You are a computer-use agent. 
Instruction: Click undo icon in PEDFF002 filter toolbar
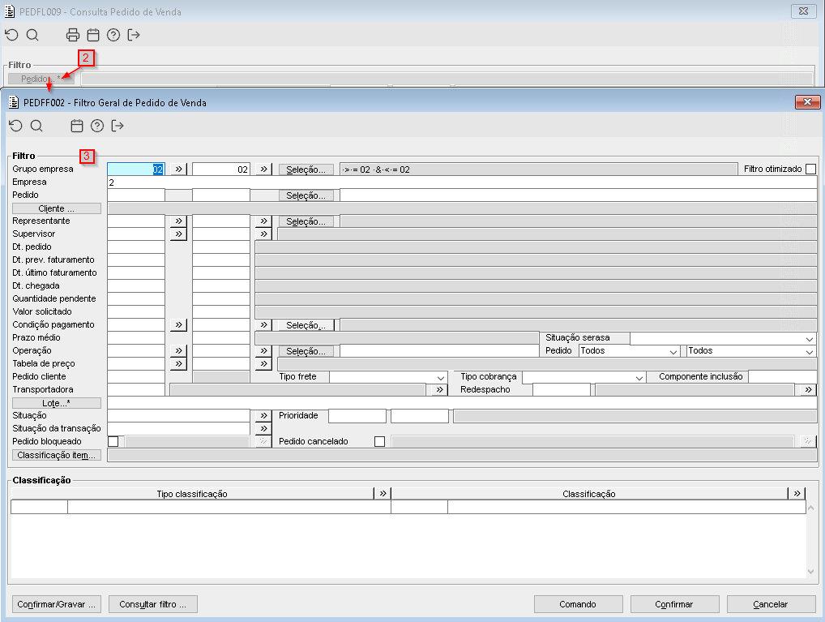[15, 126]
